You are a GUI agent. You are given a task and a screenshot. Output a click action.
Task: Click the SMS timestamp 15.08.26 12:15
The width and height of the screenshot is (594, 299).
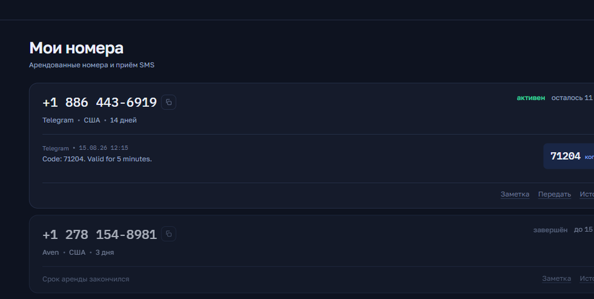coord(104,148)
